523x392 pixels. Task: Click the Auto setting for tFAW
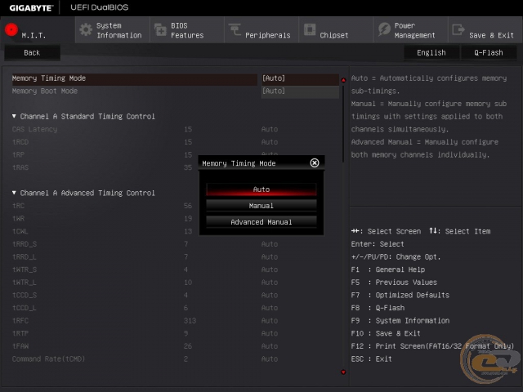pos(270,346)
